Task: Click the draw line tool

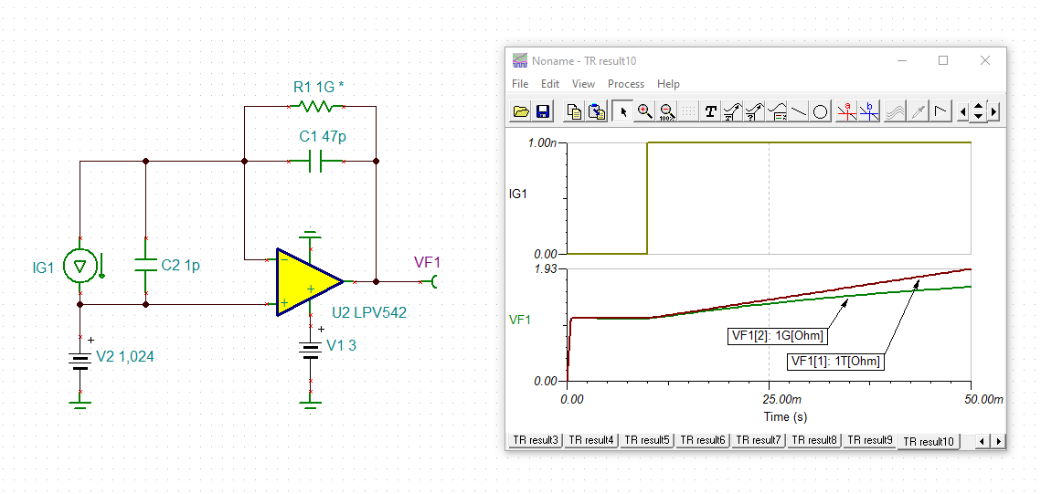Action: point(799,111)
